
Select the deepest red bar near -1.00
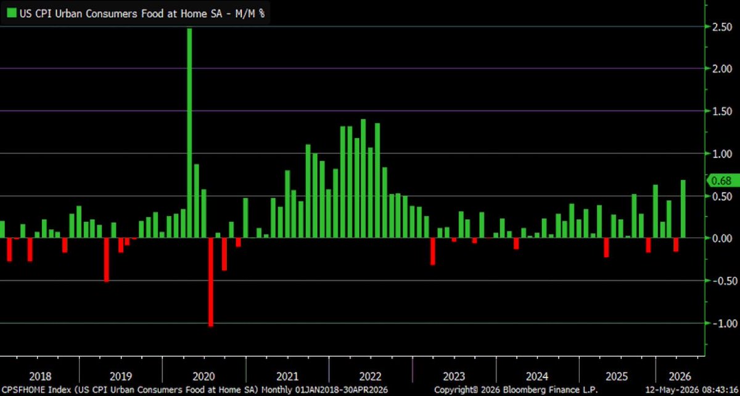(x=211, y=282)
